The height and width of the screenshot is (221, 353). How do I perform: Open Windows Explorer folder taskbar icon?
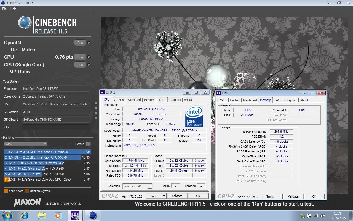pos(42,215)
